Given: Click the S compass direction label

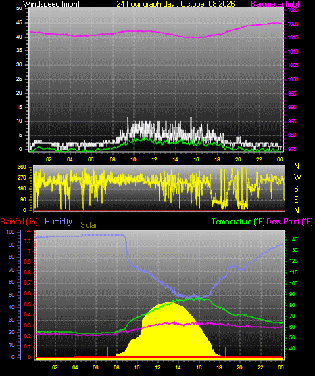Looking at the screenshot, I should coord(296,189).
